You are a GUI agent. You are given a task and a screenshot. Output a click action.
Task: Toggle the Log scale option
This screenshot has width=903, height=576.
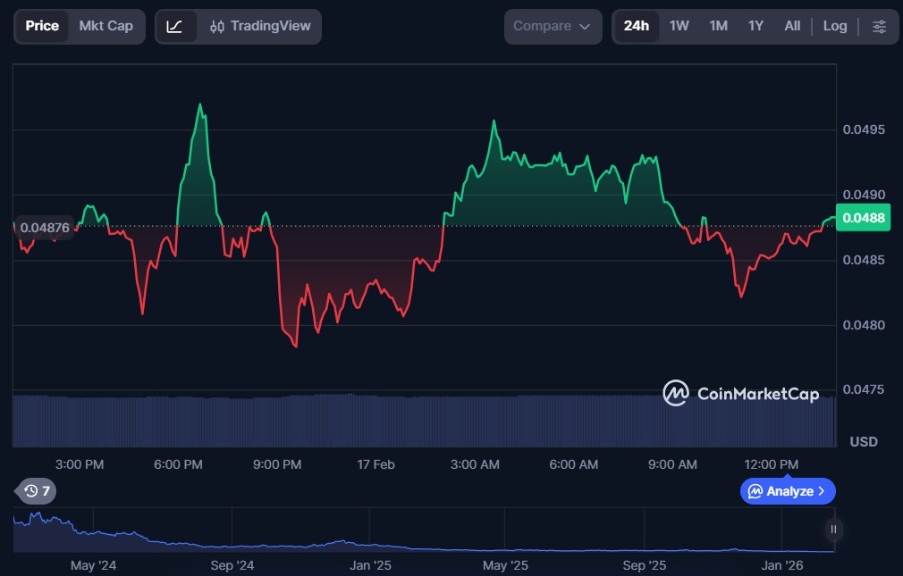[x=834, y=27]
